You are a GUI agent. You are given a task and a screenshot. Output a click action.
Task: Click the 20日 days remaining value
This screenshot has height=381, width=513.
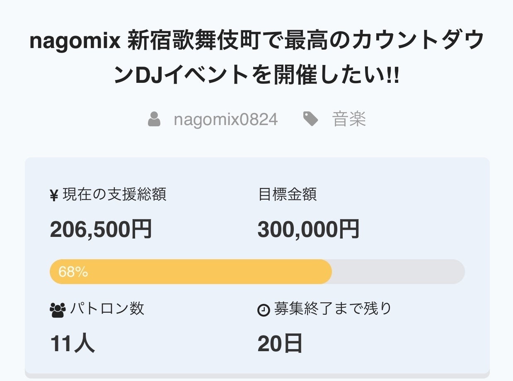[280, 344]
